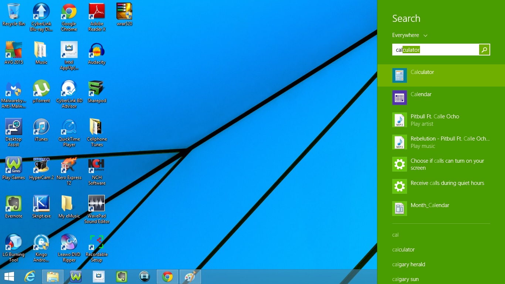Open 'Receive calls during quiet hours' setting
Viewport: 505px width, 284px height.
(x=441, y=186)
